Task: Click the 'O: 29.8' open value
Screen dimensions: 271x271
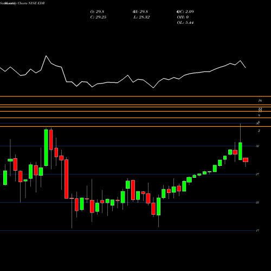Action: pyautogui.click(x=97, y=12)
